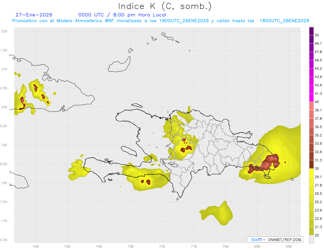Click the colorbar label "39.1"

(318, 110)
